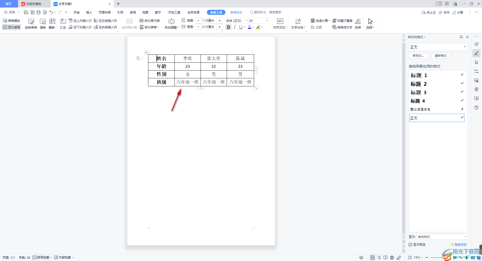Switch to the 找稻壳模板 tab
The height and width of the screenshot is (261, 482).
tap(34, 4)
